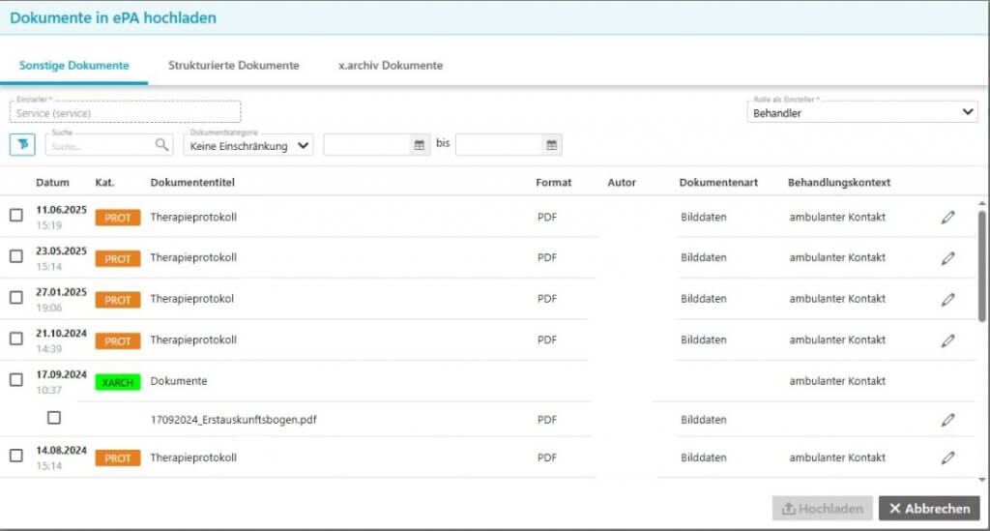Expand the Dokumentkategorie dropdown

[248, 146]
